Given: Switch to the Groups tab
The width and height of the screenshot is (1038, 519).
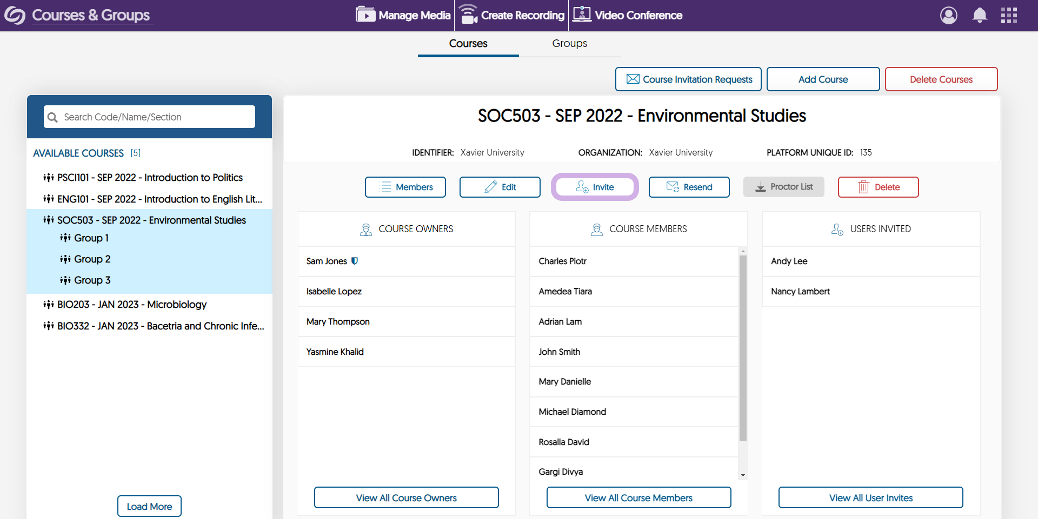Looking at the screenshot, I should click(569, 44).
